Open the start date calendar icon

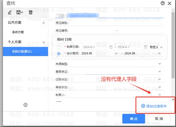[x=111, y=47]
